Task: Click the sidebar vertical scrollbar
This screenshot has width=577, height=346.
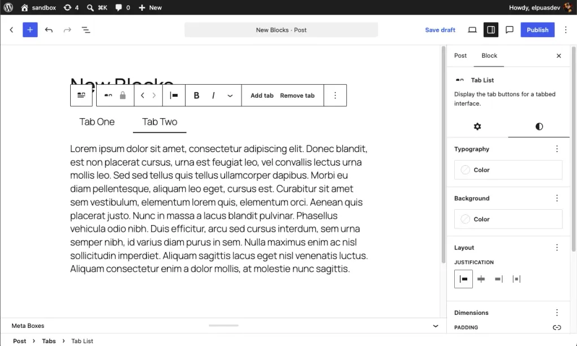Action: pos(574,149)
